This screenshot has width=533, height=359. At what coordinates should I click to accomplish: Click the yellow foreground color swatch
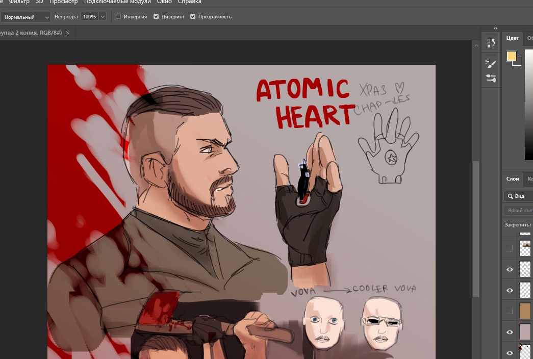[x=511, y=56]
